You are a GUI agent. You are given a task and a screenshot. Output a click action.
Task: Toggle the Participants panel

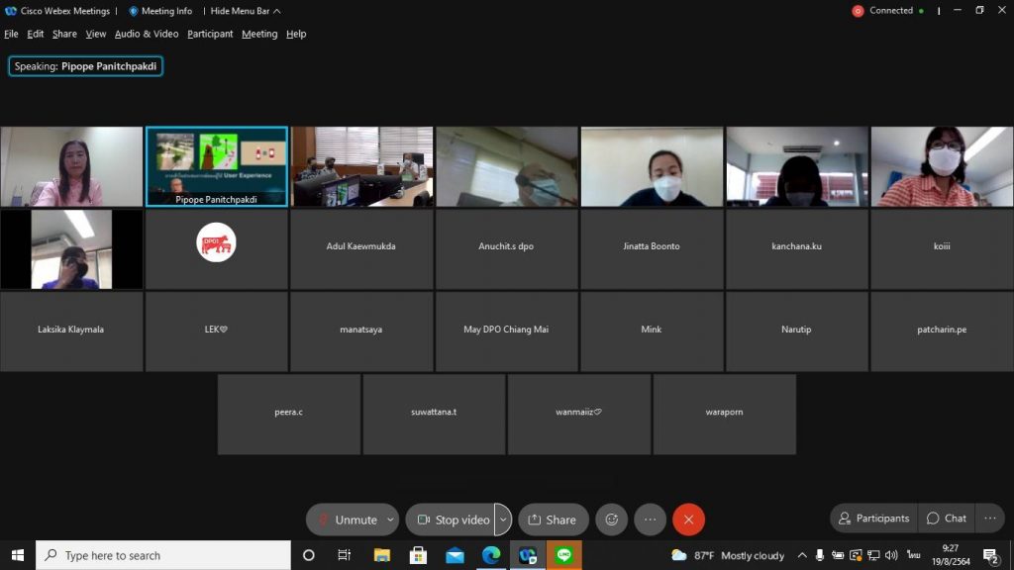click(873, 519)
